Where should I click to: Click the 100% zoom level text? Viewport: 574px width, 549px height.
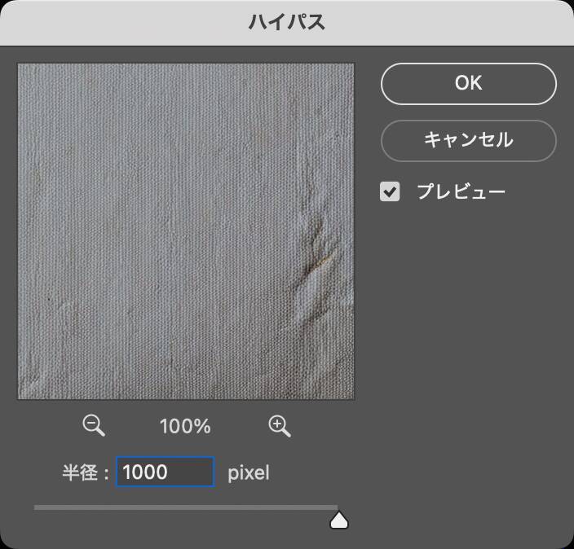click(x=186, y=426)
